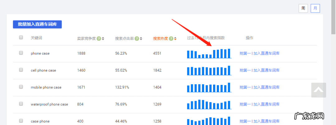Viewport: 336px width, 125px height.
Task: Click the 搜索热度 column header text
Action: point(161,39)
